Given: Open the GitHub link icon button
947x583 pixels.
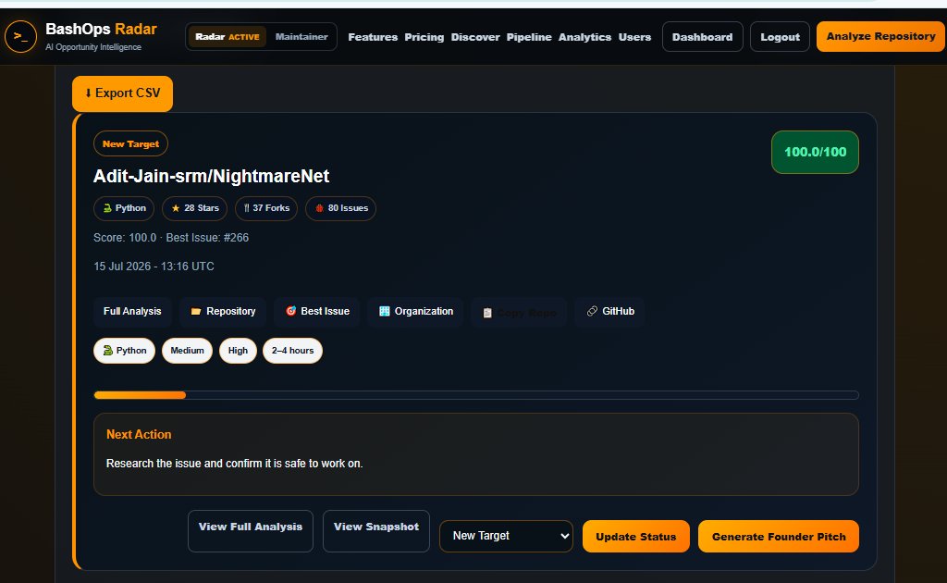Looking at the screenshot, I should point(609,311).
